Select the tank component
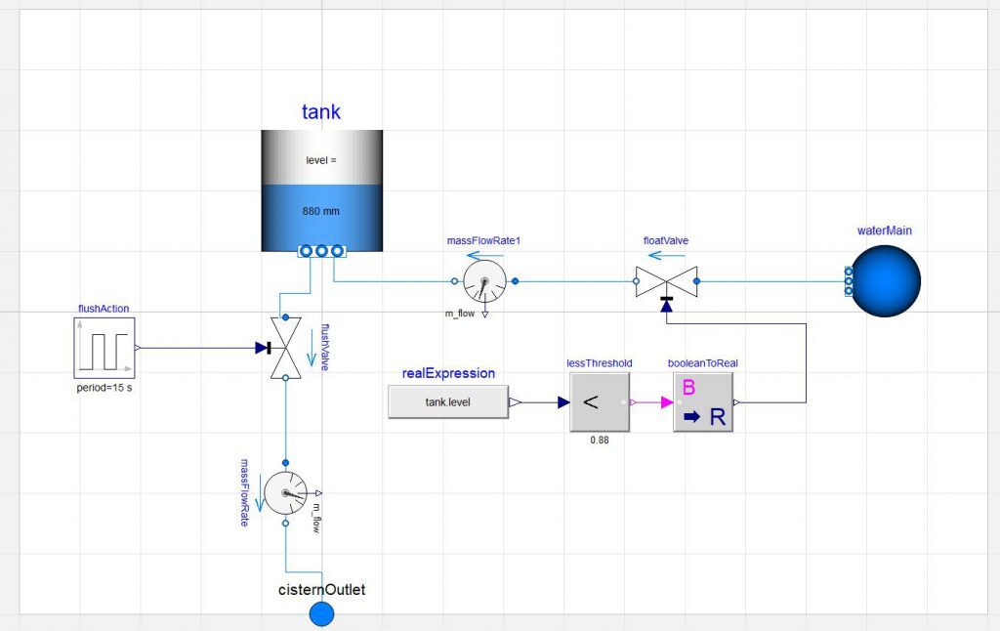 [x=321, y=190]
